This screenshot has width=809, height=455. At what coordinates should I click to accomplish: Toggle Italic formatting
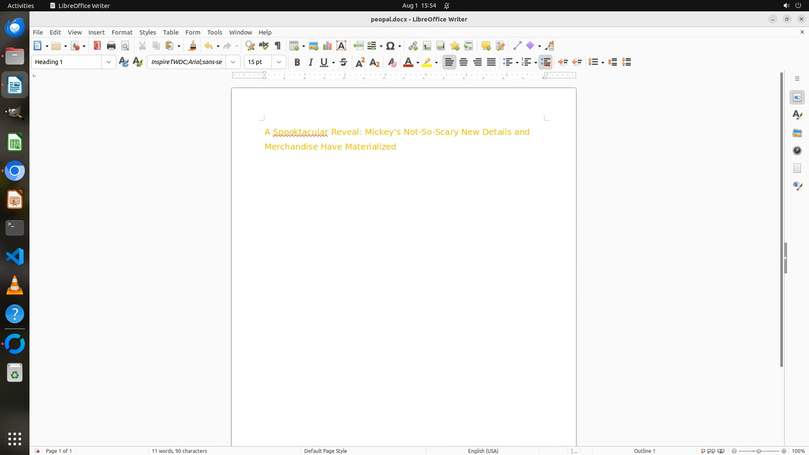coord(311,62)
